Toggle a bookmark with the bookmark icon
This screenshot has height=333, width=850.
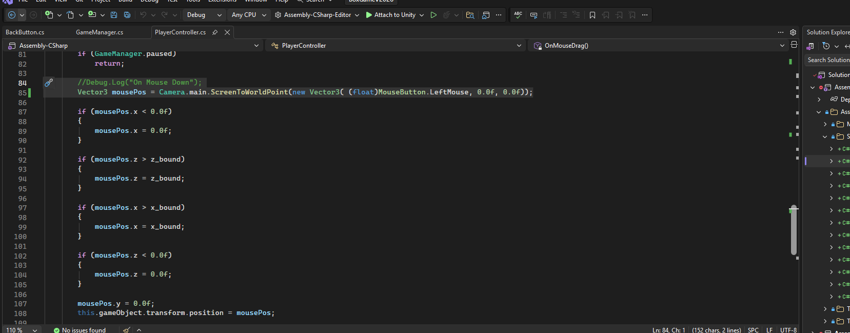592,15
